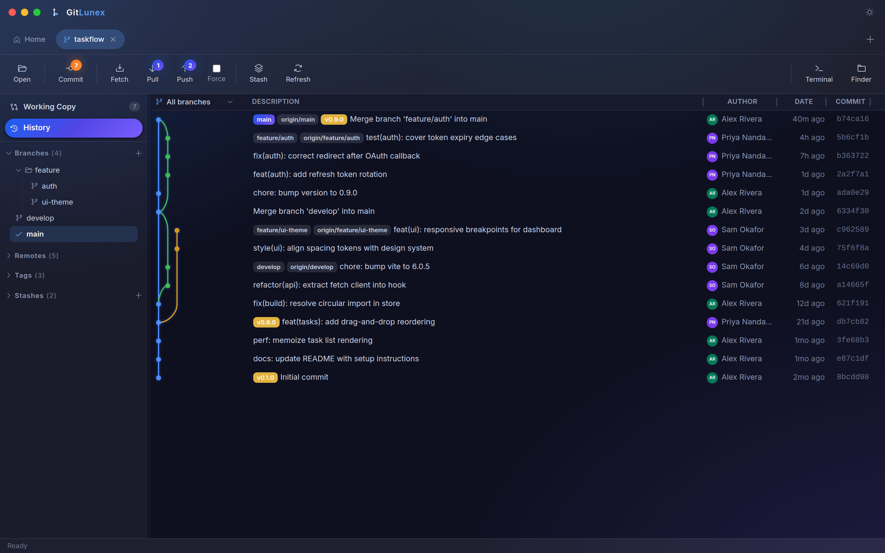Click Sam Okafor avatar on commit 14c69d0
Viewport: 885px width, 553px height.
[712, 267]
